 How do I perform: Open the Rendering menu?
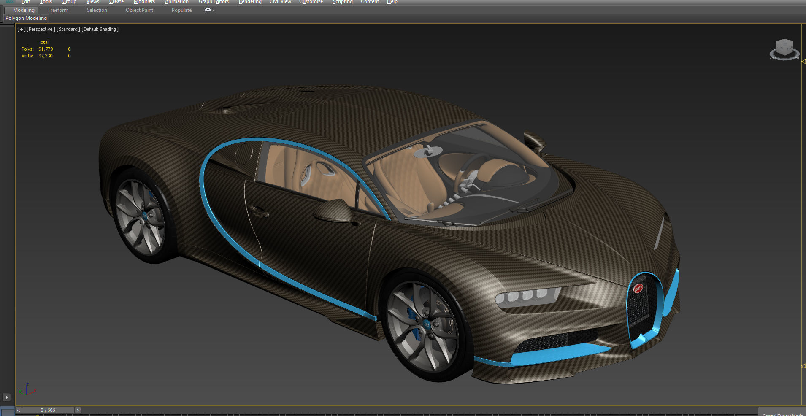(x=250, y=2)
